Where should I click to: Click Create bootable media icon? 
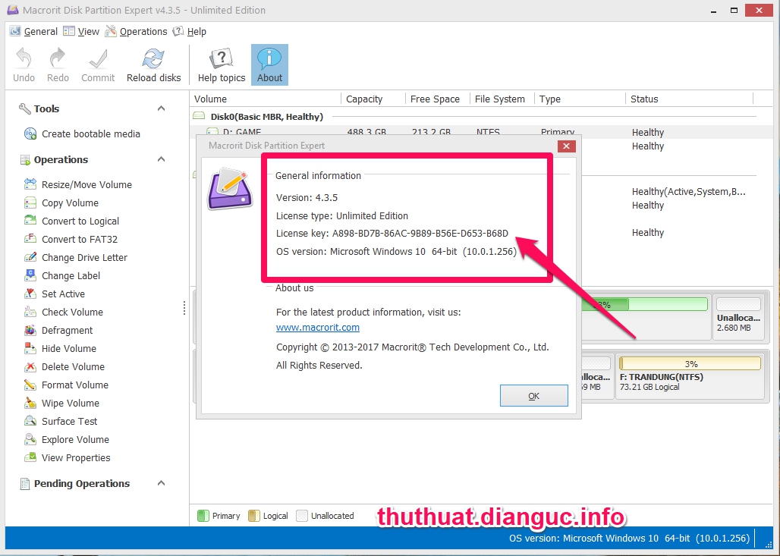click(30, 134)
